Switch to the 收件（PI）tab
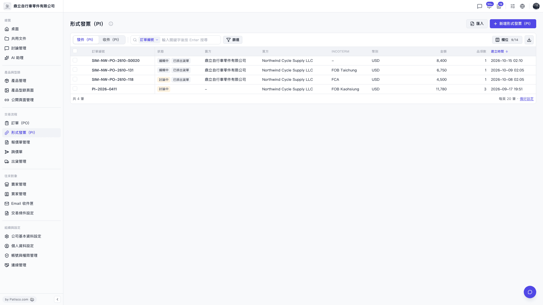 tap(111, 40)
